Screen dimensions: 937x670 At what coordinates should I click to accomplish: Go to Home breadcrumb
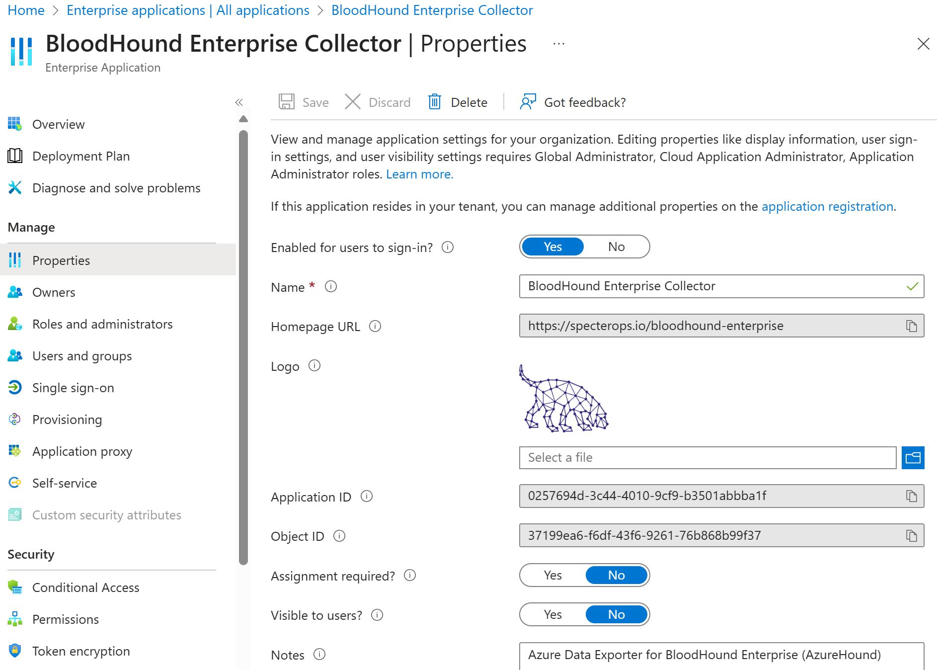(x=26, y=10)
